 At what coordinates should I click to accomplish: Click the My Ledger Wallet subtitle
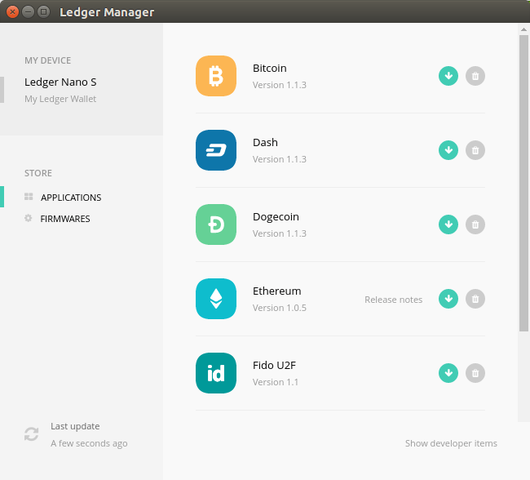pyautogui.click(x=60, y=99)
